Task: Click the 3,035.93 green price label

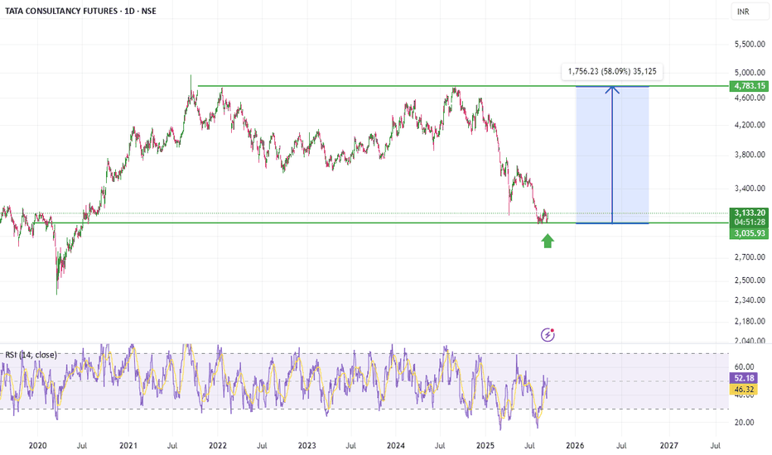Action: pyautogui.click(x=750, y=233)
